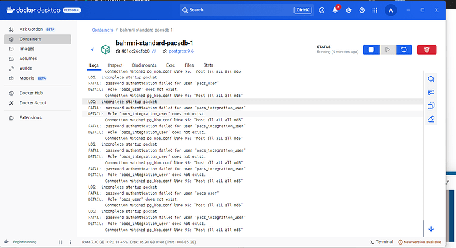Jump to bottom of logs arrow
The image size is (456, 248).
(x=431, y=229)
